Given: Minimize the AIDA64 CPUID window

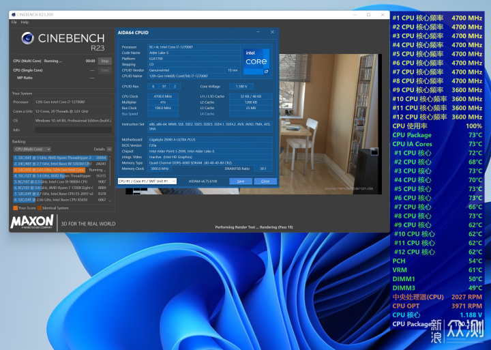Looking at the screenshot, I should click(x=258, y=32).
